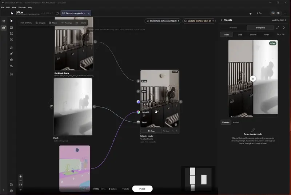Click the Retouch node output port
Image resolution: width=291 pixels, height=195 pixels.
181,102
